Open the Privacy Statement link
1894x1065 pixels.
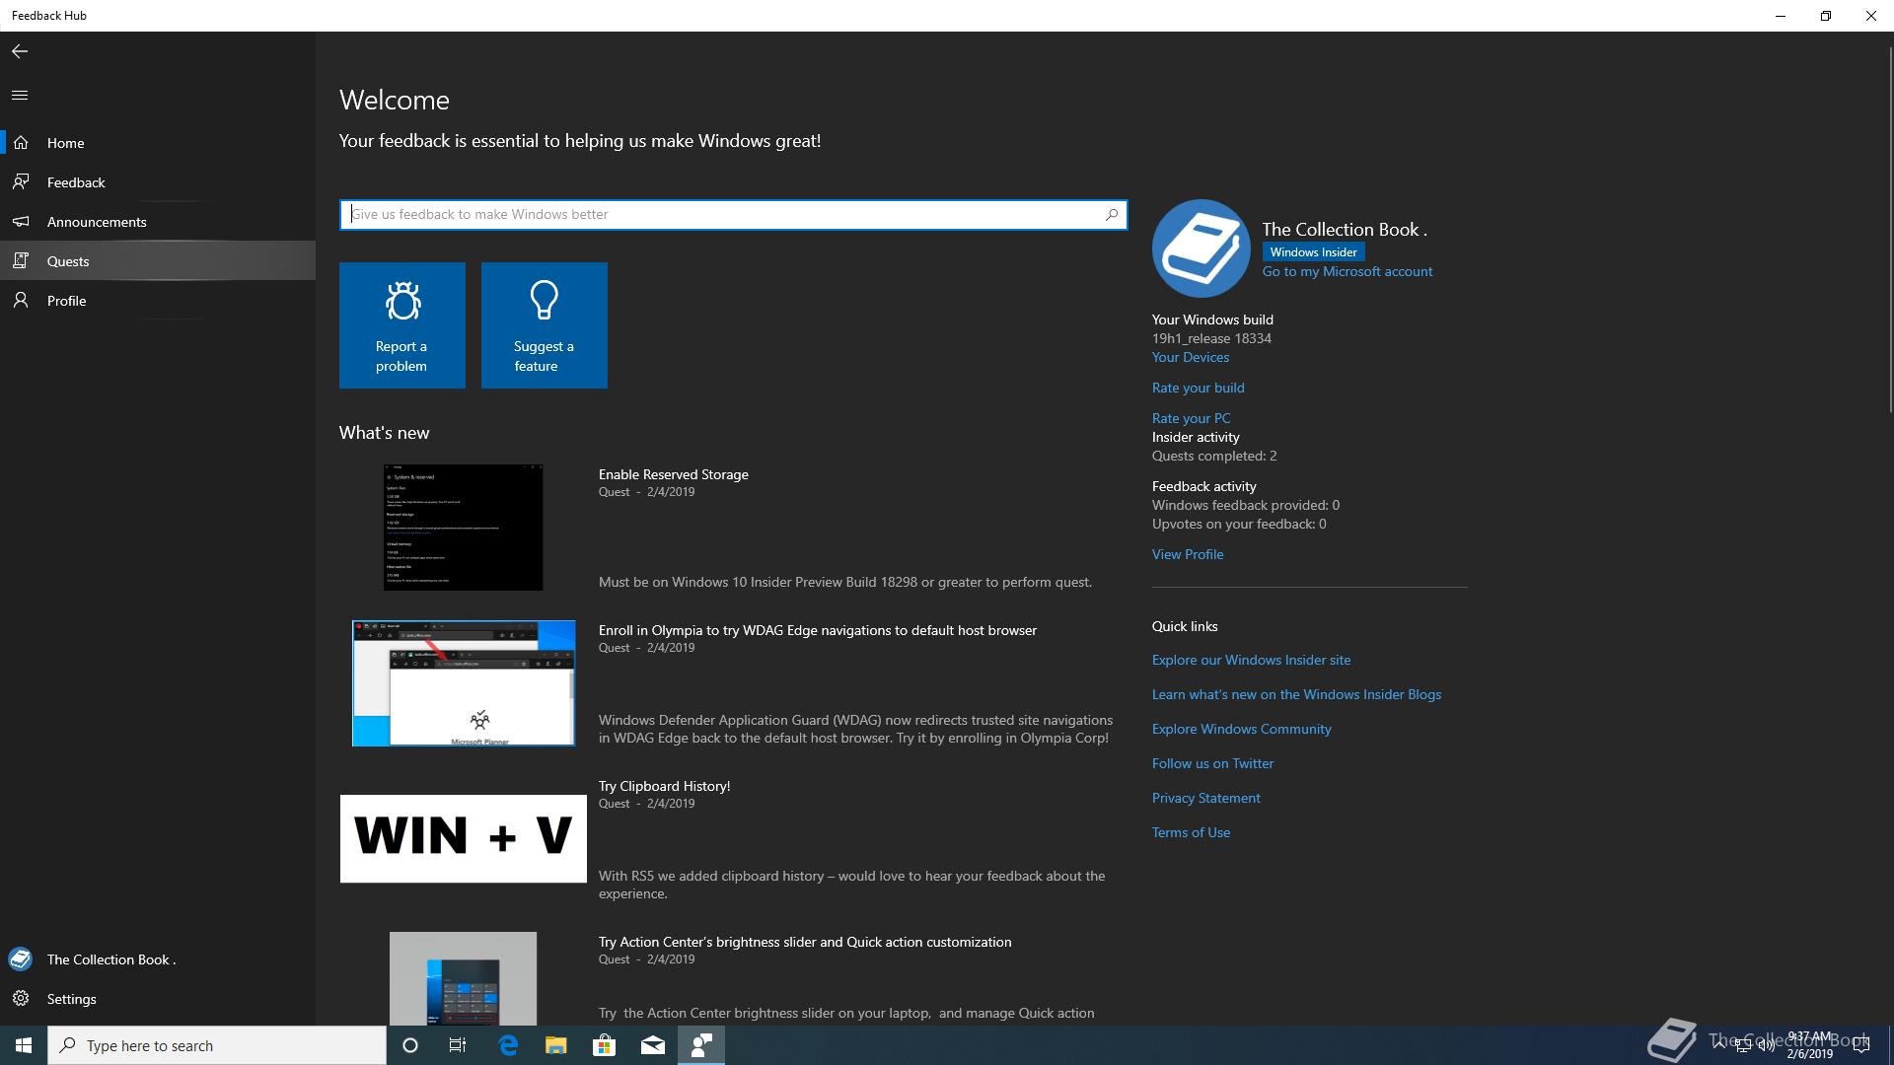coord(1206,798)
